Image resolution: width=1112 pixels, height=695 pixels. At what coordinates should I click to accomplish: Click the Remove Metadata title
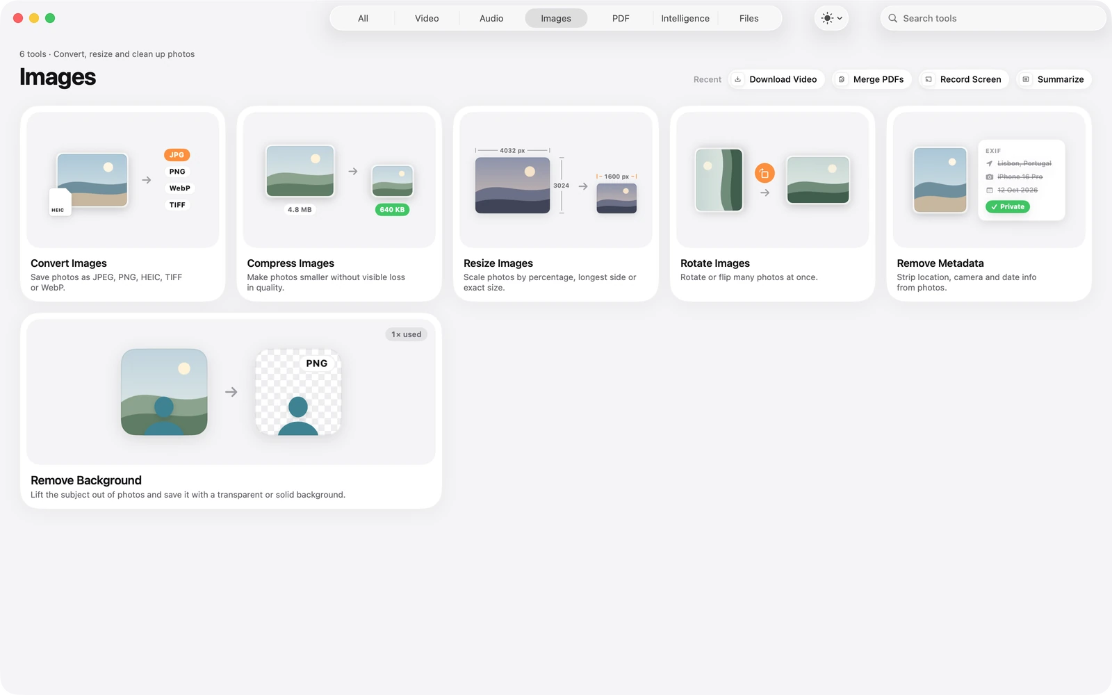tap(940, 263)
